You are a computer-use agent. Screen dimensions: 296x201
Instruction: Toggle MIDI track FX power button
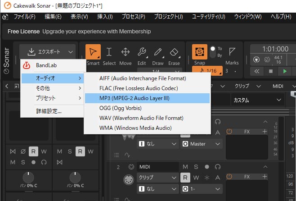(229, 177)
